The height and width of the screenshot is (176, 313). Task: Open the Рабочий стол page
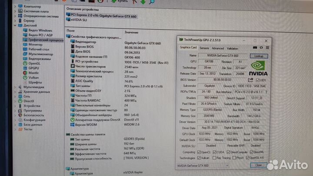[x=39, y=49]
